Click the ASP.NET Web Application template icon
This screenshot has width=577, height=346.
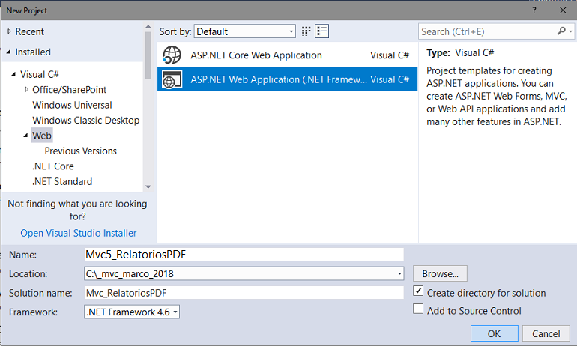click(172, 79)
